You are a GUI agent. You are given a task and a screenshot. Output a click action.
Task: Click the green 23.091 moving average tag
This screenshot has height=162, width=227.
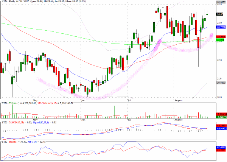[221, 40]
